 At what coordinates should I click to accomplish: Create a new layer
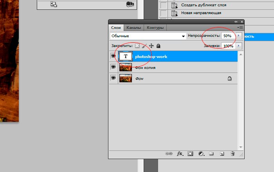click(x=222, y=154)
